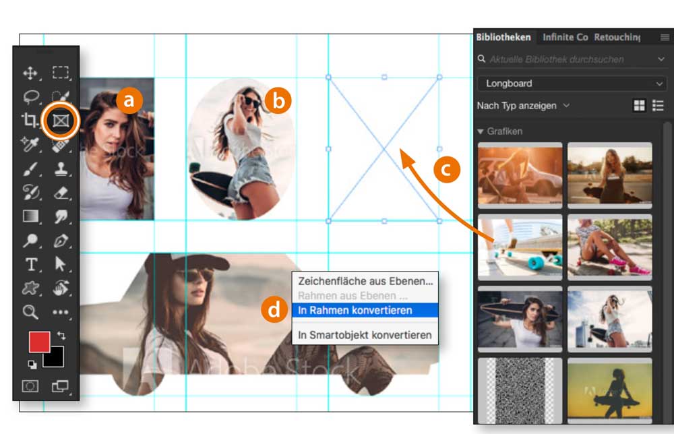Choose In Rahmen konvertieren
The width and height of the screenshot is (674, 434).
[x=365, y=310]
